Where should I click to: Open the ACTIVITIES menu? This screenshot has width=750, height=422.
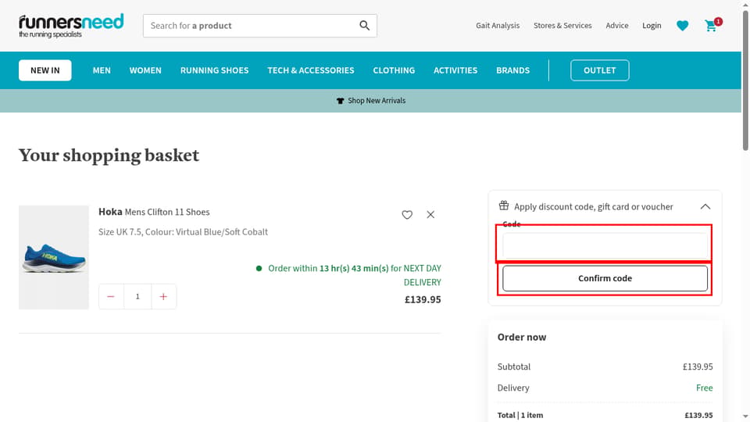[x=455, y=70]
